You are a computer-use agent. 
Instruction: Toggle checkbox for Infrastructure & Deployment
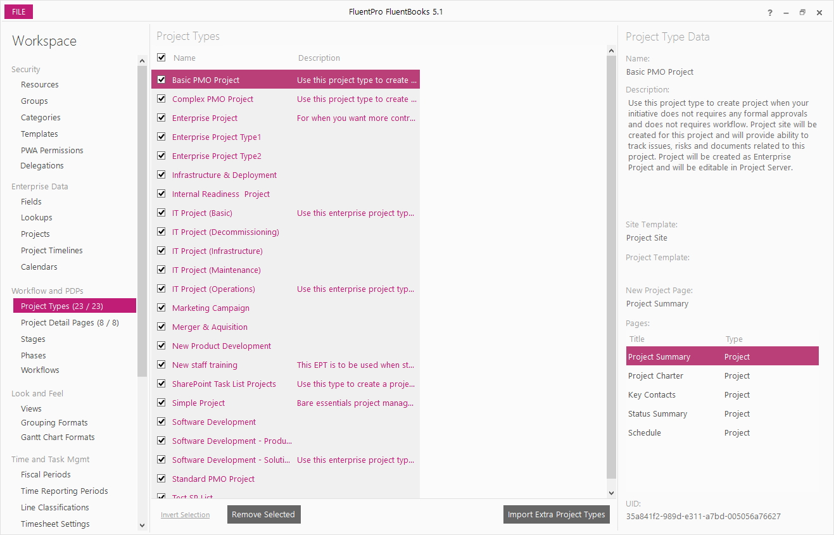click(161, 175)
